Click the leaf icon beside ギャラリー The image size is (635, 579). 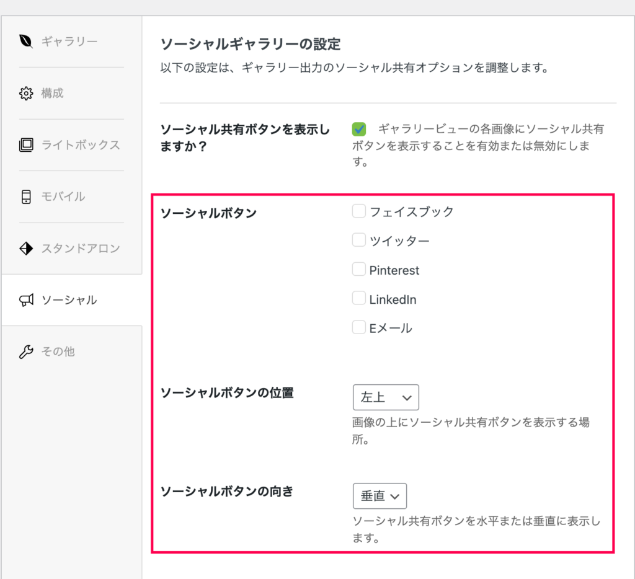tap(26, 42)
